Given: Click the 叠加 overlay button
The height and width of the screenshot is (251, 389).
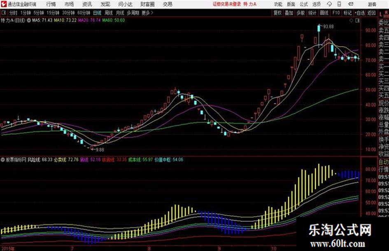Looking at the screenshot, I should click(289, 13).
